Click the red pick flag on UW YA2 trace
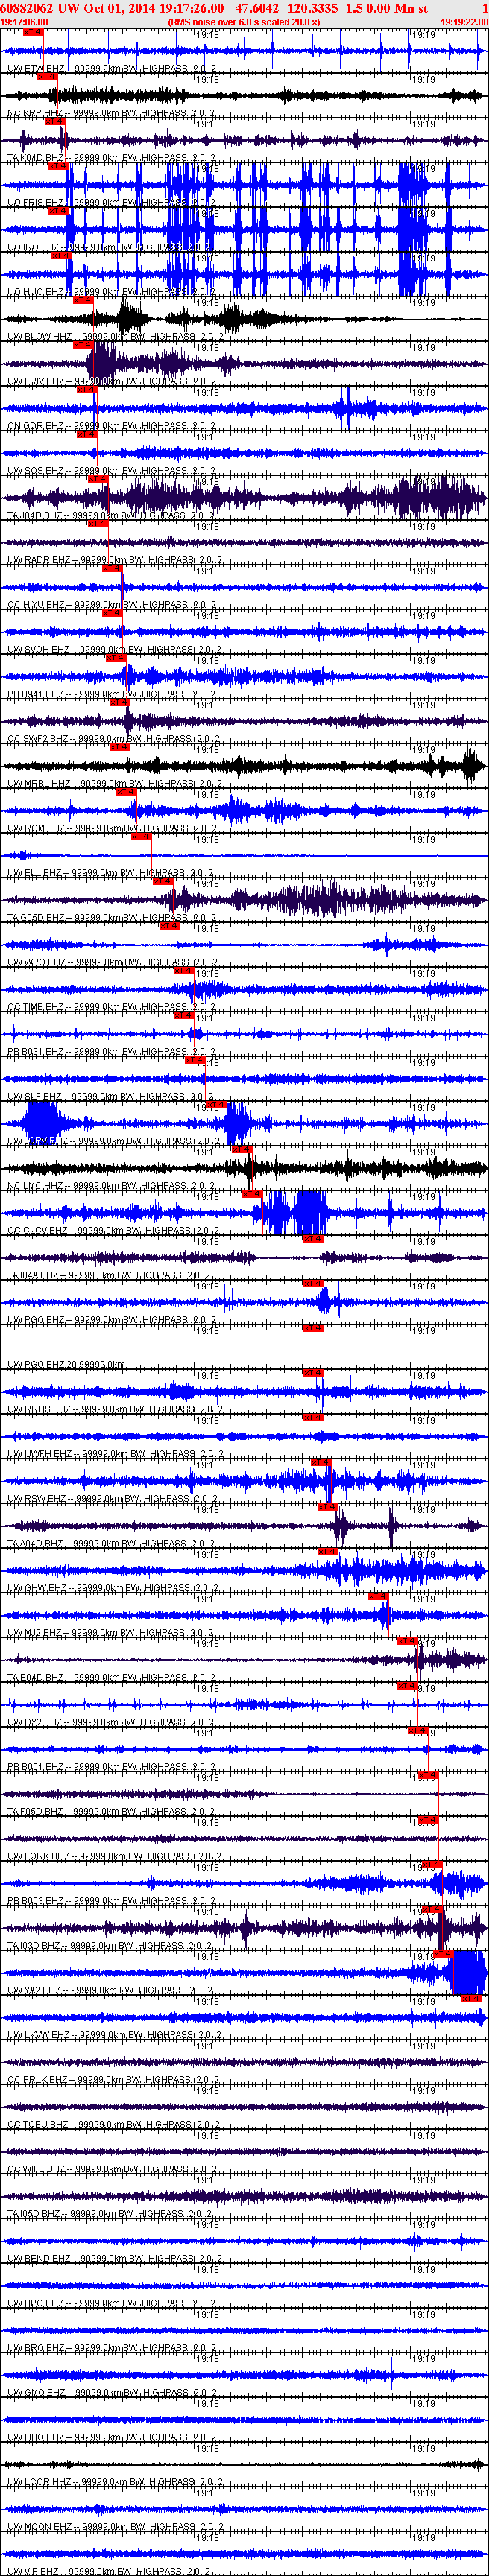 (x=443, y=1953)
